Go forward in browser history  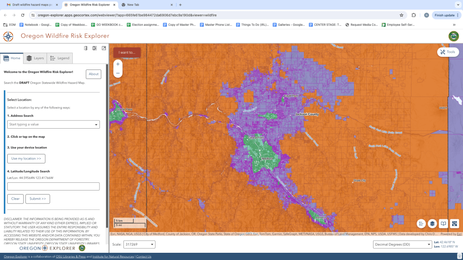click(x=14, y=15)
